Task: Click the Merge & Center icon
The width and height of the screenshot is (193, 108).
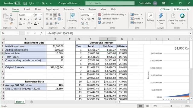Action: [59, 19]
